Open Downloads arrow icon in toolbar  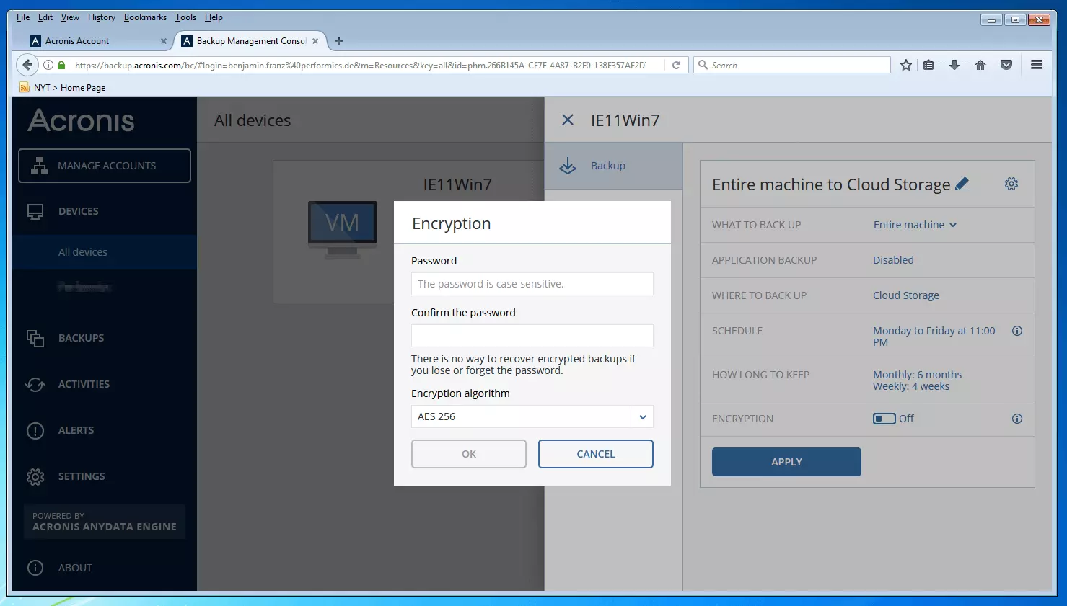click(954, 65)
